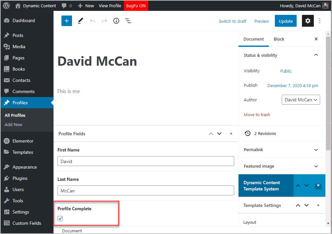
Task: Move Template Settings panel down
Action: point(306,205)
